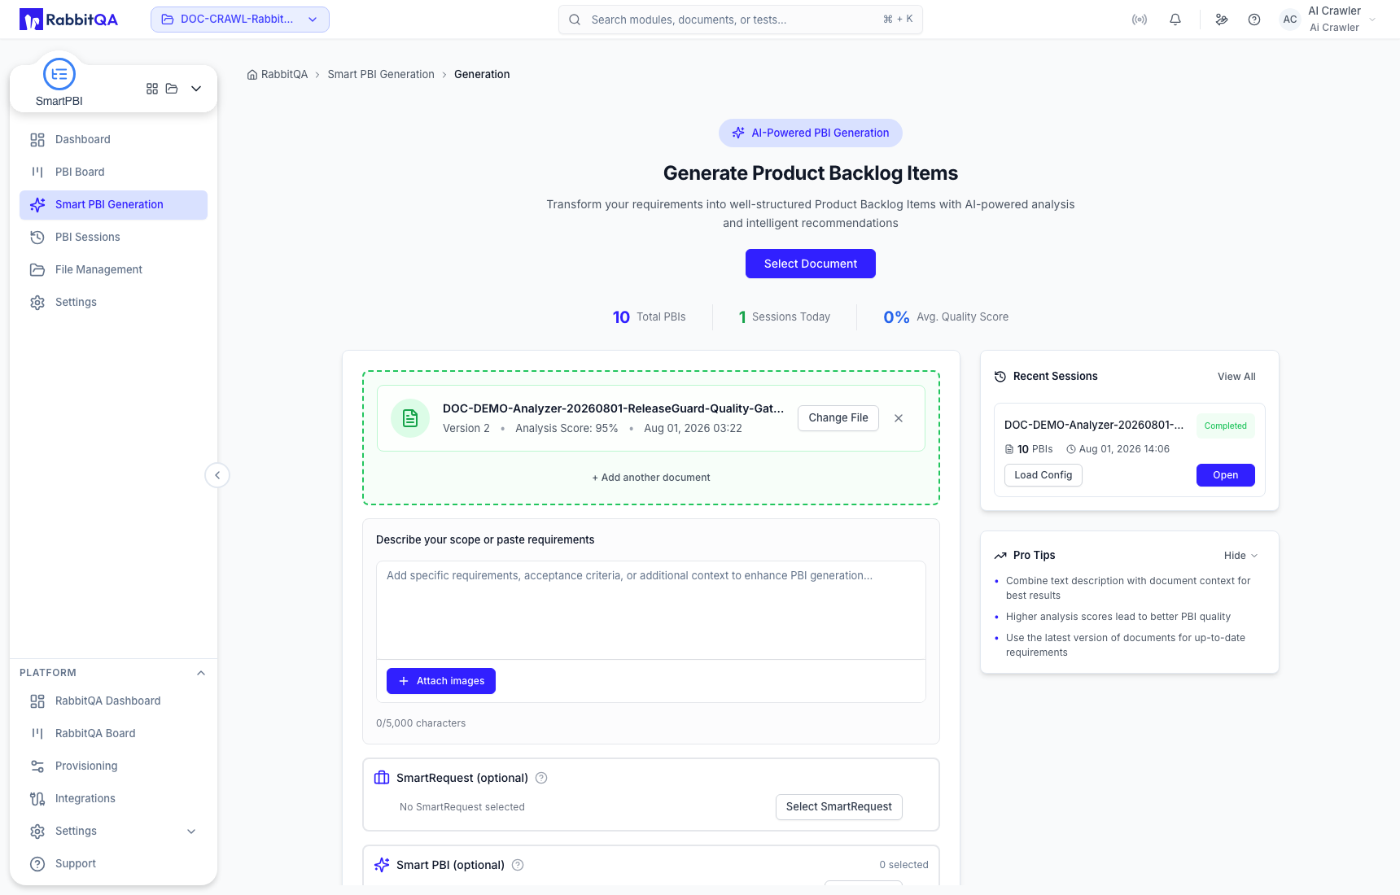Click the Support question mark icon
1400x895 pixels.
pos(37,864)
